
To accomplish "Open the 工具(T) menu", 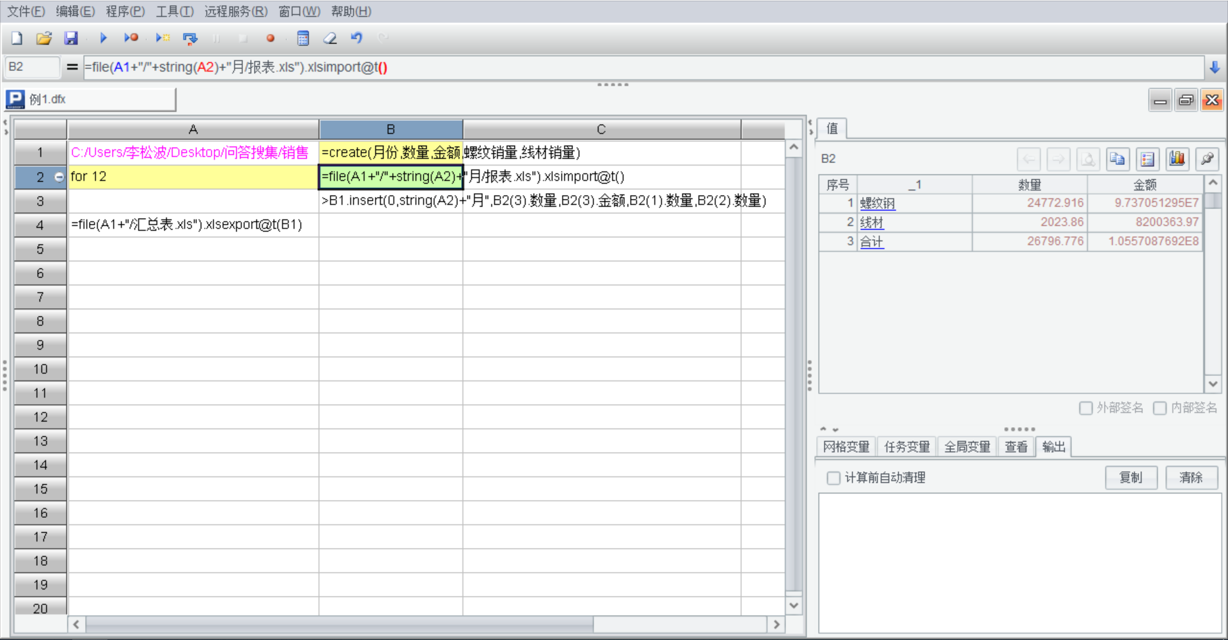I will coord(175,12).
